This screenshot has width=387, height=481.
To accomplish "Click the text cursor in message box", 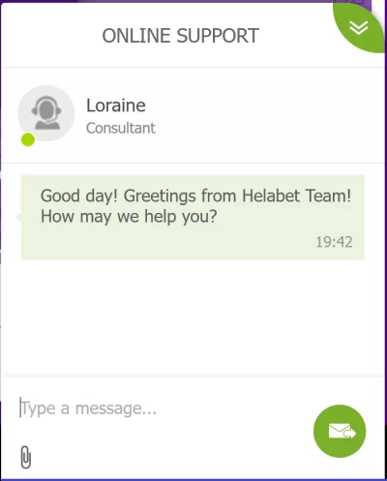I will click(20, 407).
